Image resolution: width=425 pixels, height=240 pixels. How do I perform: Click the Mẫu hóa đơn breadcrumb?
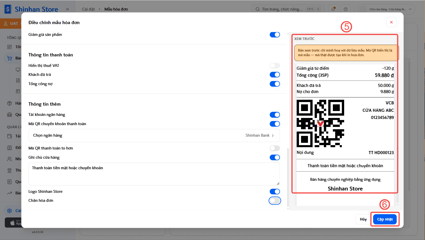[116, 9]
